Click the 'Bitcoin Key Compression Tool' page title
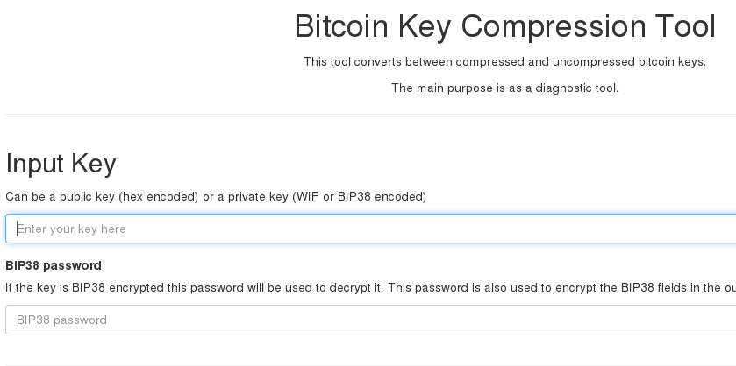736x366 pixels. 504,27
